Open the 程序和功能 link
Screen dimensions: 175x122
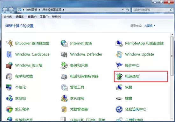click(24, 76)
